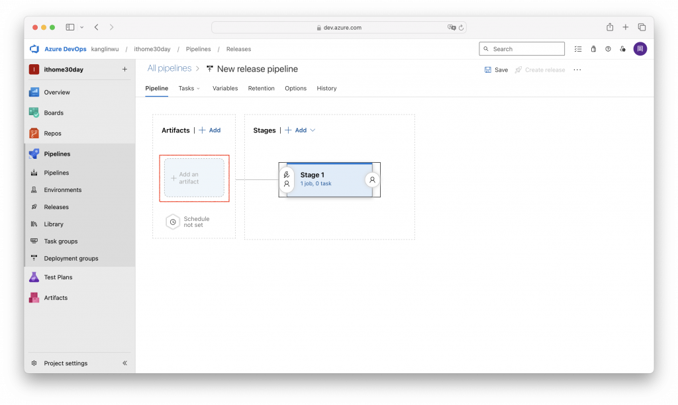
Task: Open Library in the sidebar
Action: click(54, 224)
